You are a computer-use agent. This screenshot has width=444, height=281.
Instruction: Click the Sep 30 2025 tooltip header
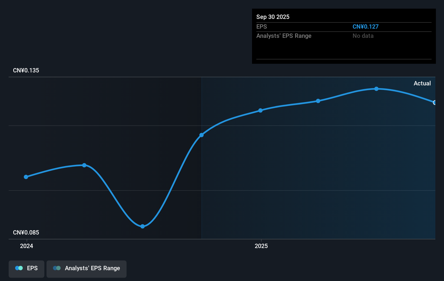pyautogui.click(x=273, y=17)
